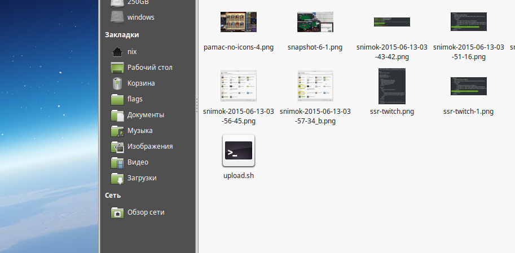Click the nix home folder icon

coord(117,52)
